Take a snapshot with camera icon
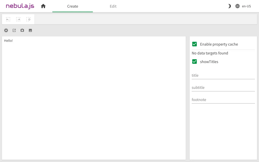The height and width of the screenshot is (162, 259). [x=22, y=30]
